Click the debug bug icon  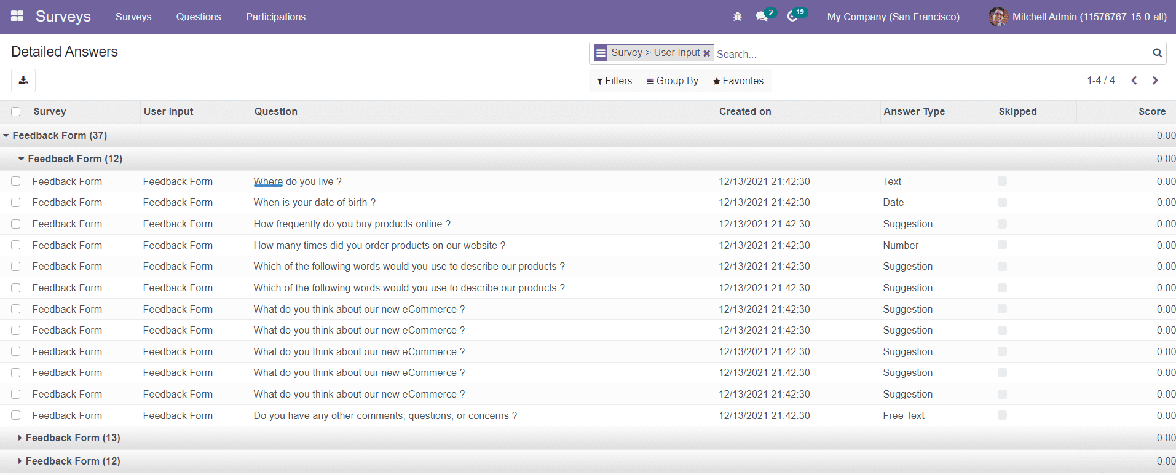click(x=737, y=17)
